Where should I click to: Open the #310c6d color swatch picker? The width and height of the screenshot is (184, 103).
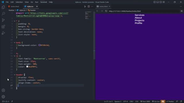point(39,45)
